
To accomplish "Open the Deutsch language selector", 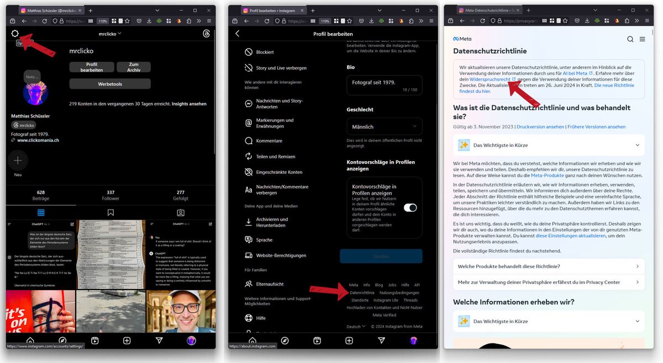I will pos(356,327).
